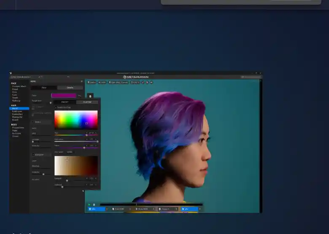The image size is (329, 234).
Task: Click the Face ROM clip icon
Action: click(113, 209)
